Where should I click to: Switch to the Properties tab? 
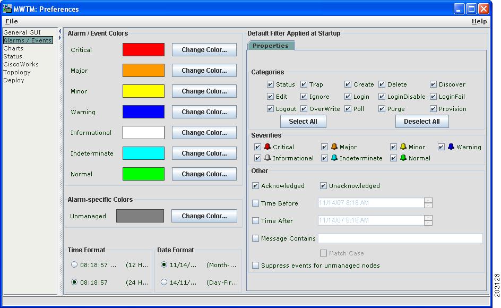271,46
